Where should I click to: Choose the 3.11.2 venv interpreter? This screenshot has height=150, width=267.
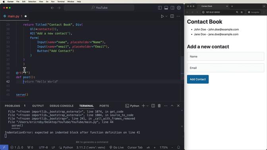(x=91, y=148)
